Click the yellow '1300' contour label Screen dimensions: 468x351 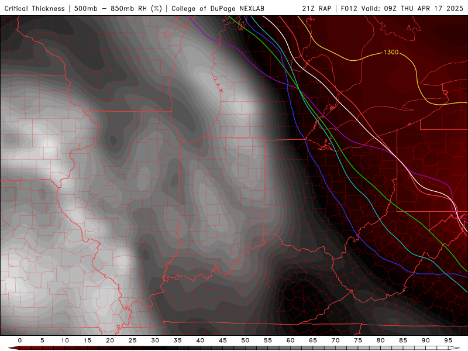391,52
